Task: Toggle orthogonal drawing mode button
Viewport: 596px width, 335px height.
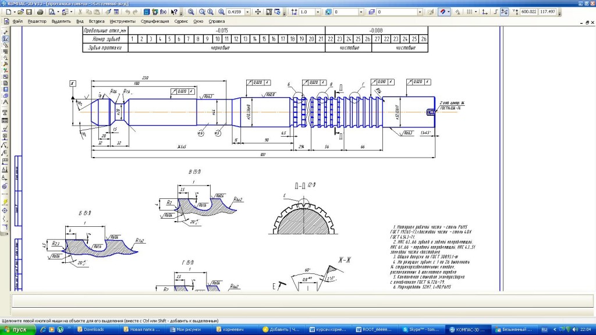Action: pos(496,12)
